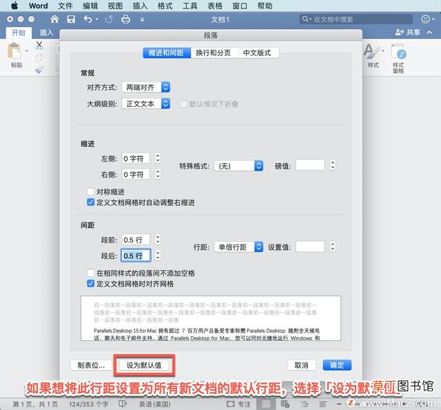Open the 工具 menu
441x410 pixels.
[190, 6]
